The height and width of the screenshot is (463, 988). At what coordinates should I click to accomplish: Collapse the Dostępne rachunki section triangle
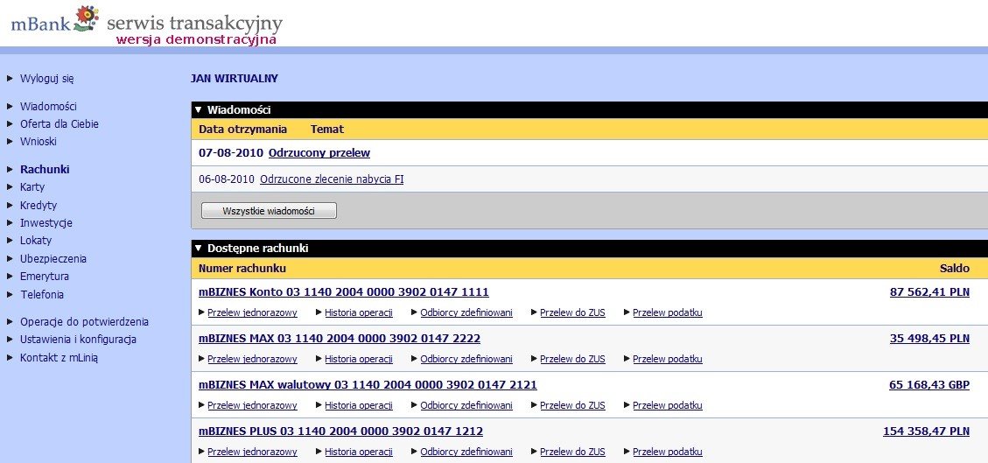click(198, 249)
